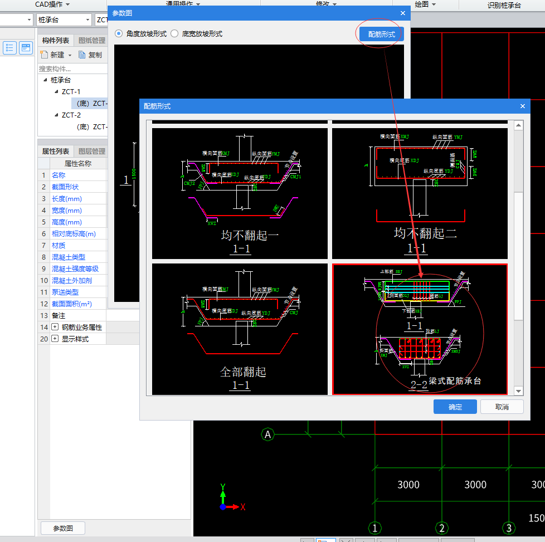The width and height of the screenshot is (545, 542).
Task: Choose 均不翻起二 reinforcement thumbnail
Action: 420,193
